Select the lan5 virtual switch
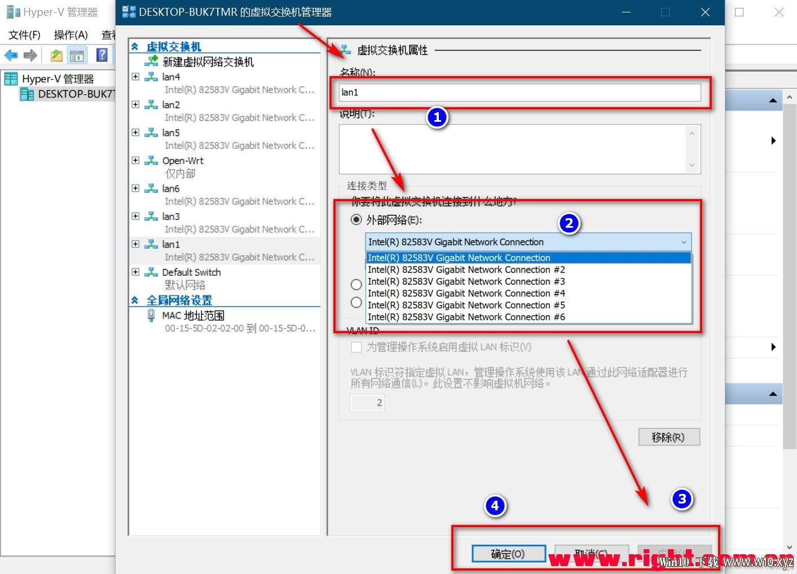The width and height of the screenshot is (797, 574). pyautogui.click(x=171, y=133)
